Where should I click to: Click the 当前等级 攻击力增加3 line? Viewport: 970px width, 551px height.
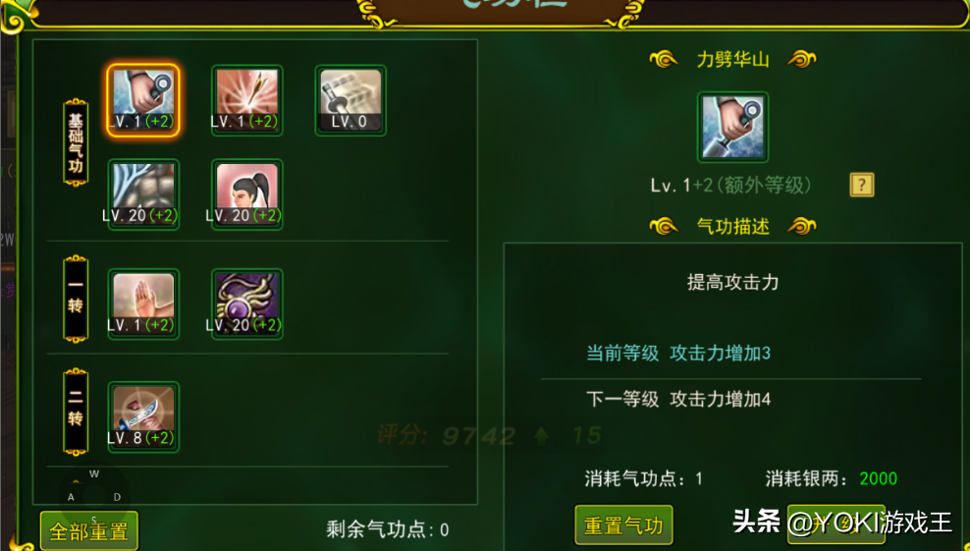coord(678,354)
